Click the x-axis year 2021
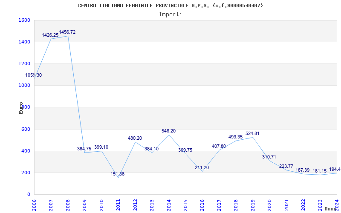Screen dimensions: 341x213 click(x=286, y=205)
